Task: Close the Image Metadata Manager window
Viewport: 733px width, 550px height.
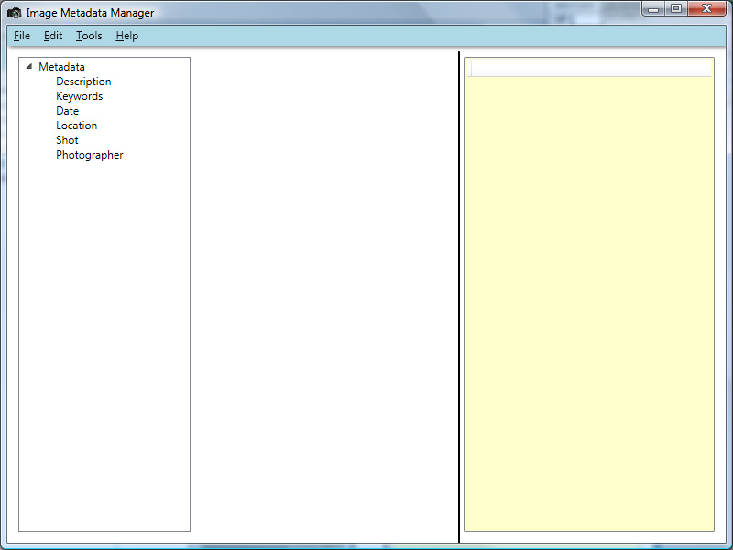Action: tap(706, 9)
